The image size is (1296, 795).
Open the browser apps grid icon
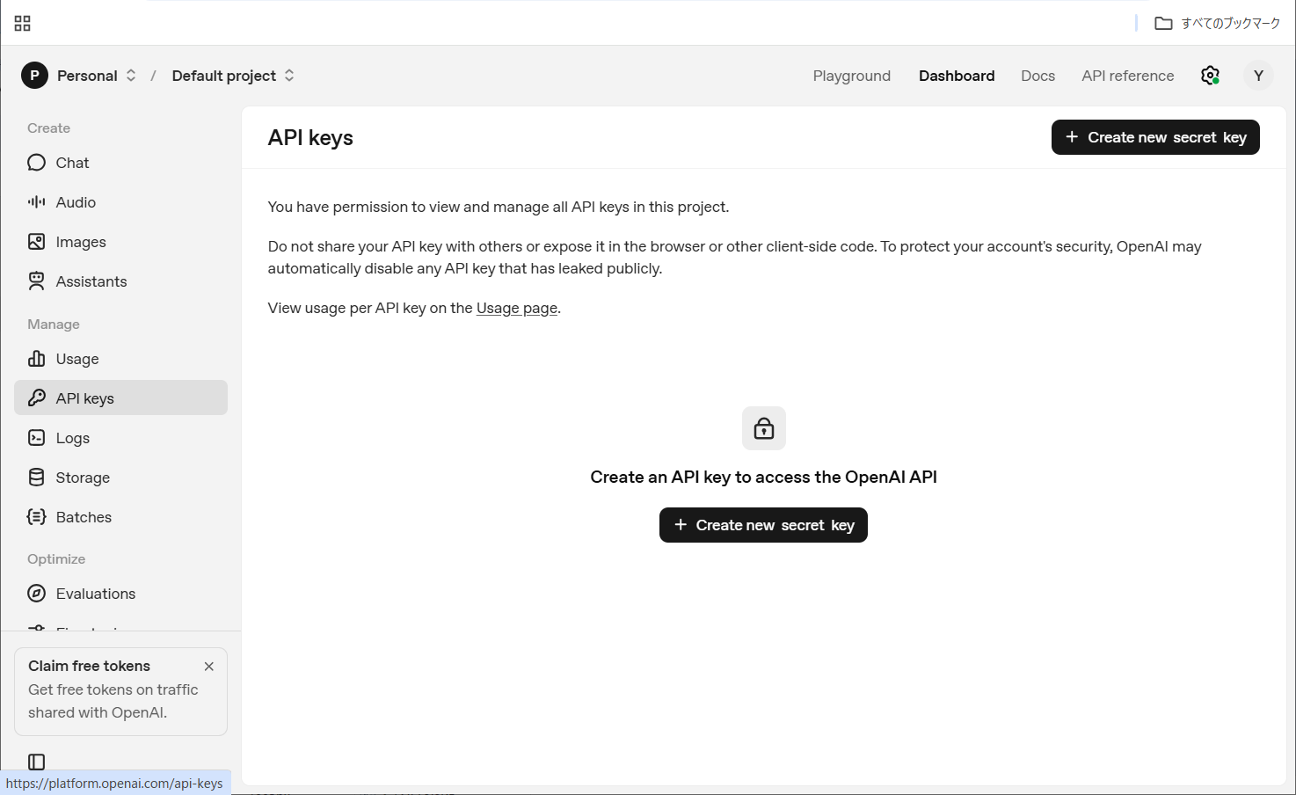[x=23, y=23]
